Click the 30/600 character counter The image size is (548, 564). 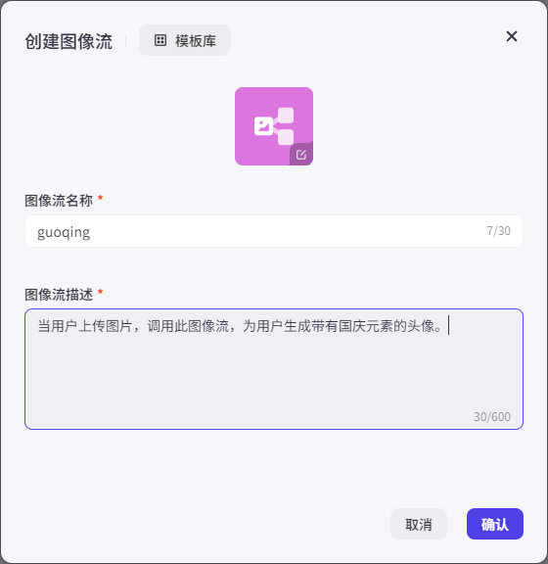coord(492,417)
